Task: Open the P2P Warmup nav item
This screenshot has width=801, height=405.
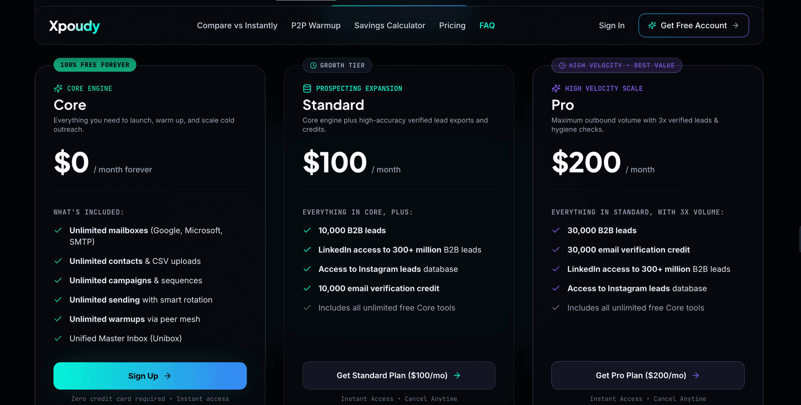Action: (x=316, y=25)
